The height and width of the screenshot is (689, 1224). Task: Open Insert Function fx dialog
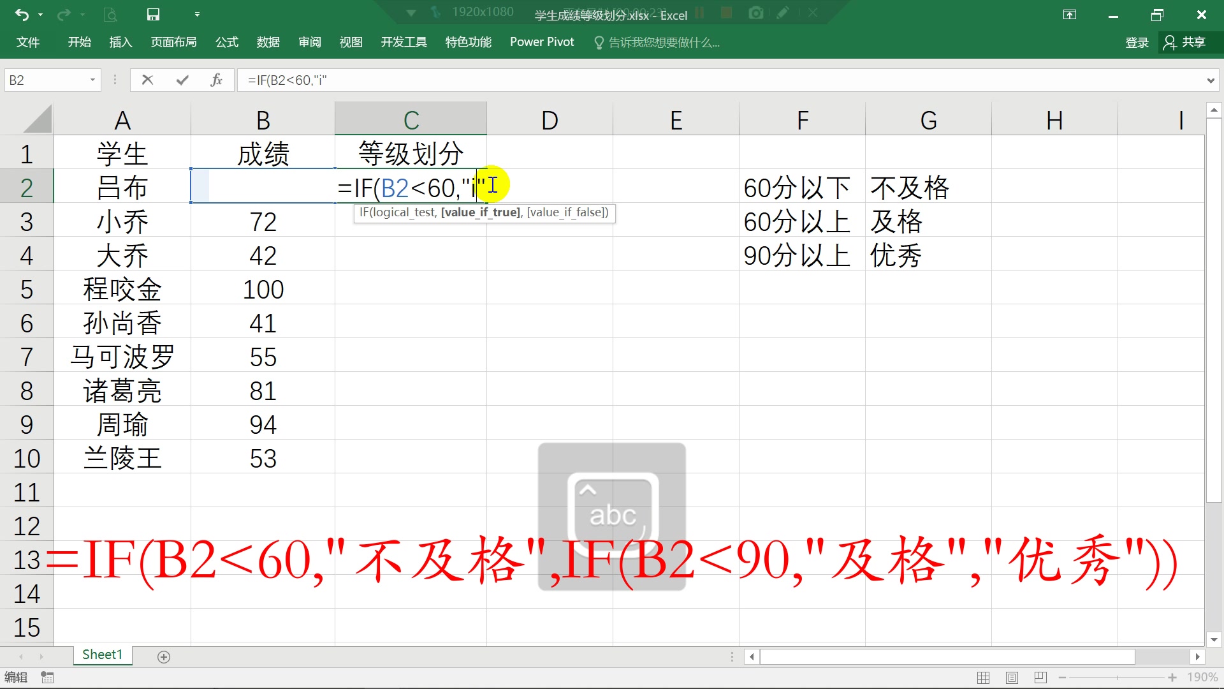point(216,80)
